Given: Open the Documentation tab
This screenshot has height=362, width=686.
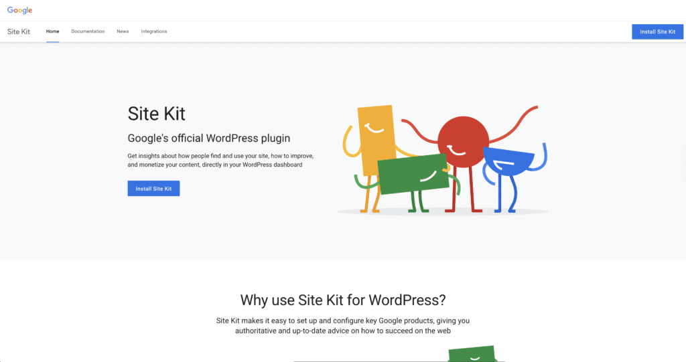Looking at the screenshot, I should pyautogui.click(x=88, y=31).
